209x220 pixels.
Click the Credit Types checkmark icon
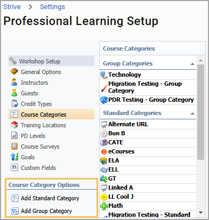pyautogui.click(x=14, y=104)
